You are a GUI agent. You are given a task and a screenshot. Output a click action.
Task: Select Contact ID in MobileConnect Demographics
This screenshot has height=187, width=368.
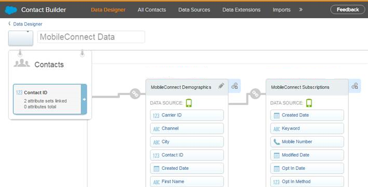click(187, 155)
